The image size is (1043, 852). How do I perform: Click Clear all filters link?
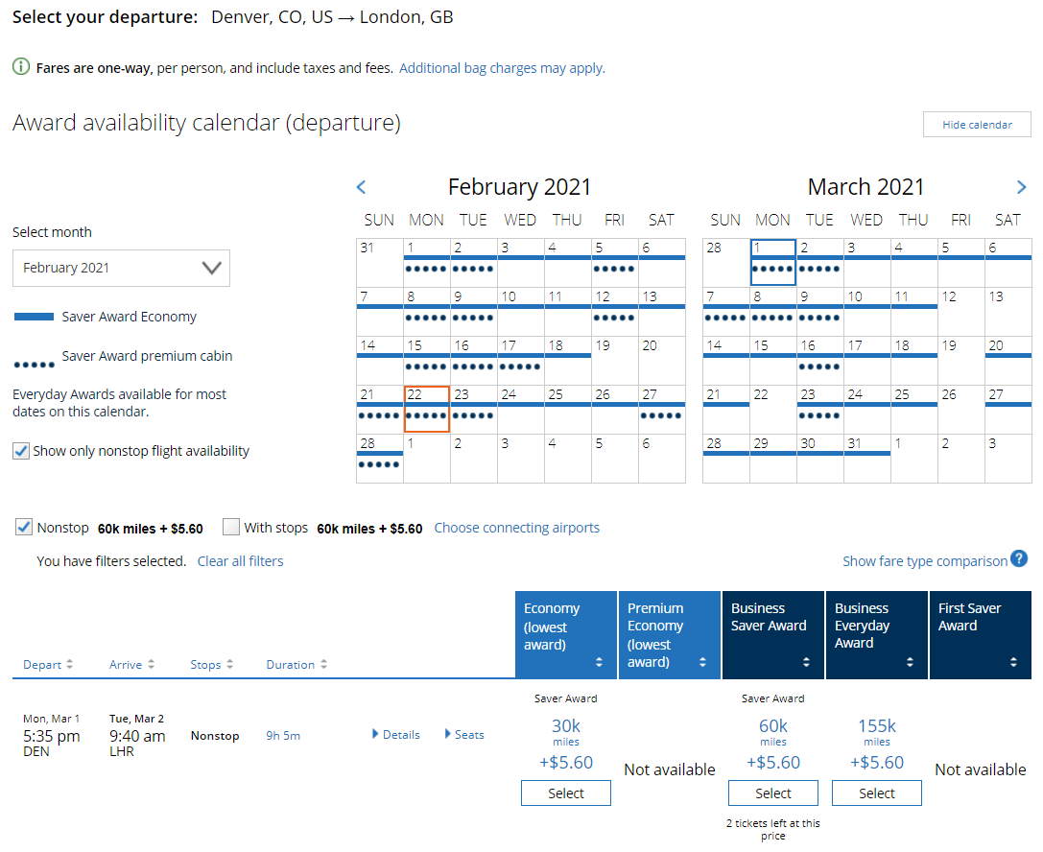click(240, 561)
